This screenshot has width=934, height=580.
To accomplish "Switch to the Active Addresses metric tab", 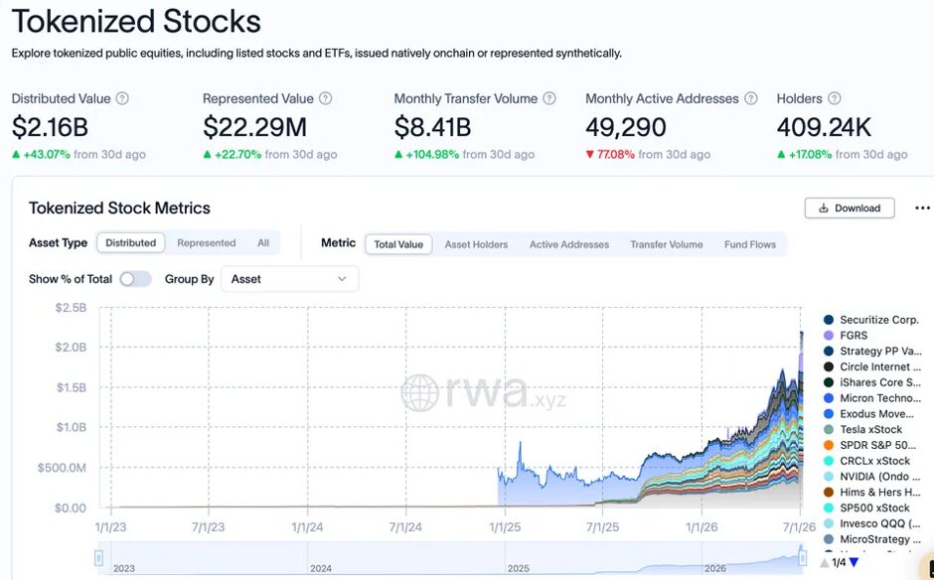I will click(x=569, y=244).
